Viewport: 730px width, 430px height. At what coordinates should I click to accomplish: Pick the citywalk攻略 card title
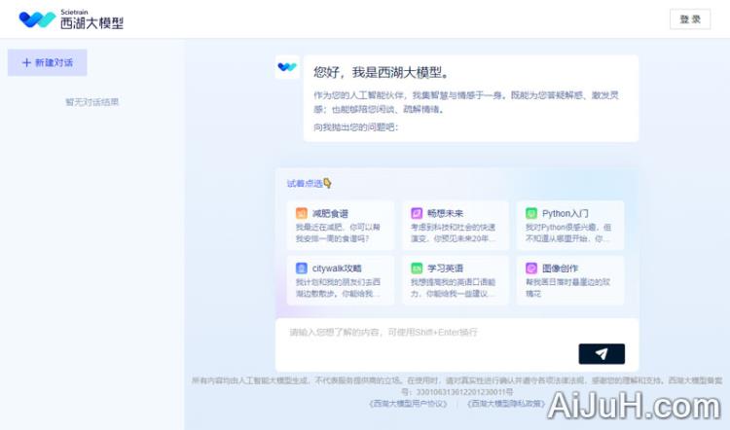click(x=337, y=269)
